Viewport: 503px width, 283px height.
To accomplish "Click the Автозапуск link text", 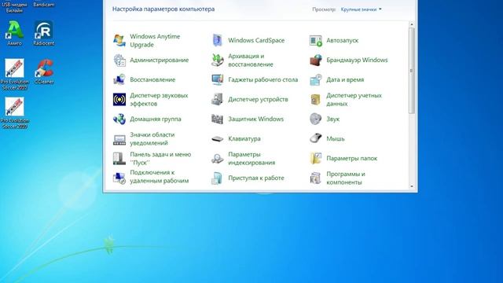I will pyautogui.click(x=343, y=40).
